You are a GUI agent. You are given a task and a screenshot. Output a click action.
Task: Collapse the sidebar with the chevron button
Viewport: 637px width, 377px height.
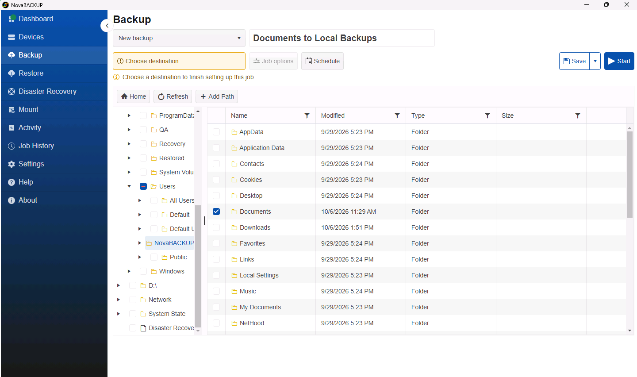click(x=107, y=26)
